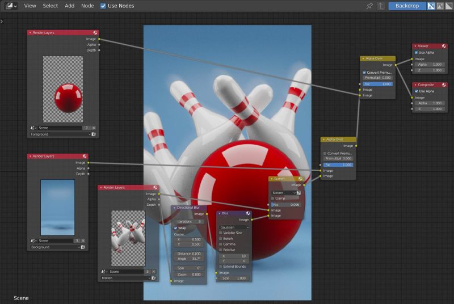
Task: Unlink scene with X in Motion node
Action: coord(154,272)
